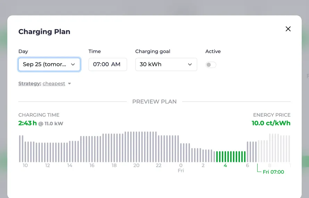Click the hour 16 axis label
Viewport: 309px width, 198px height.
click(92, 166)
